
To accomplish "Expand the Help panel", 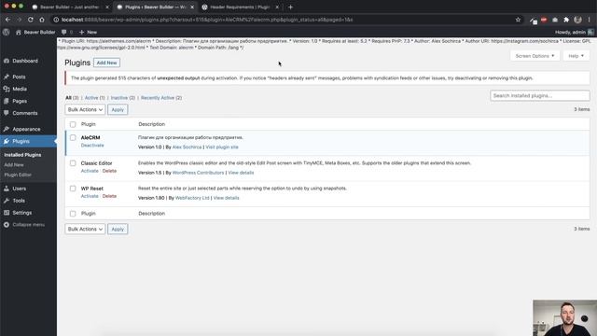I will [576, 56].
